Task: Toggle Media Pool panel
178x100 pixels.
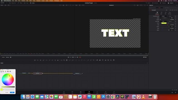Action: click(x=13, y=3)
